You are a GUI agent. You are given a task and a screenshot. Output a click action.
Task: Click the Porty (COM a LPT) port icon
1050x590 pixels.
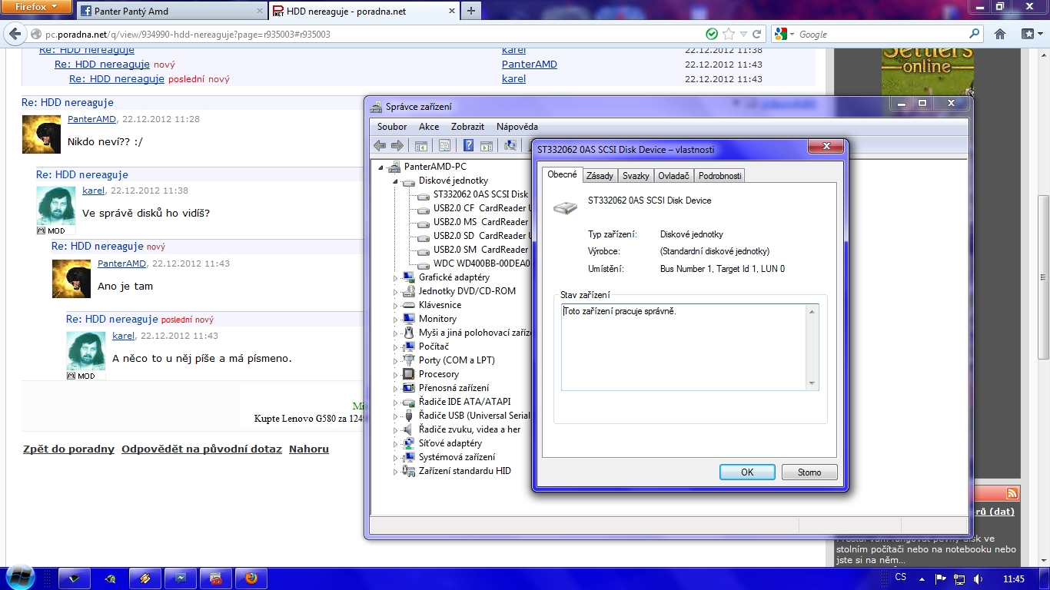[x=409, y=360]
